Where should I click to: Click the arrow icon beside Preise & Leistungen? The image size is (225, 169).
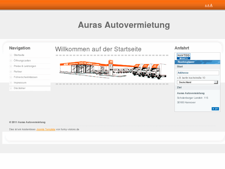[11, 66]
